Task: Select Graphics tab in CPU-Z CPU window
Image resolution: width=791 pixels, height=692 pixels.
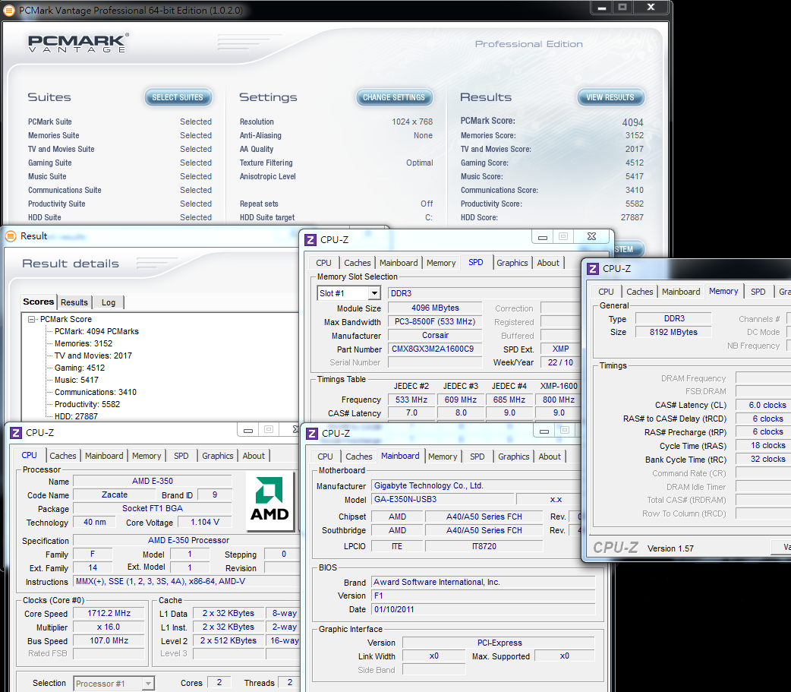Action: [217, 456]
